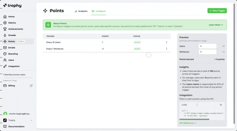Click the Monthly Active Users progress bar
Image resolution: width=237 pixels, height=131 pixels.
[18, 78]
